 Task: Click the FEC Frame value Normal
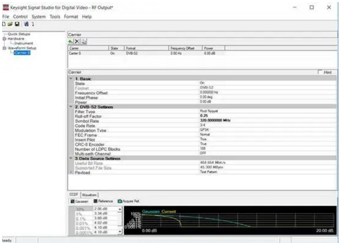[x=267, y=134]
